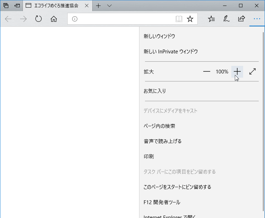The image size is (265, 218).
Task: Go to the home page
Action: [x=54, y=19]
